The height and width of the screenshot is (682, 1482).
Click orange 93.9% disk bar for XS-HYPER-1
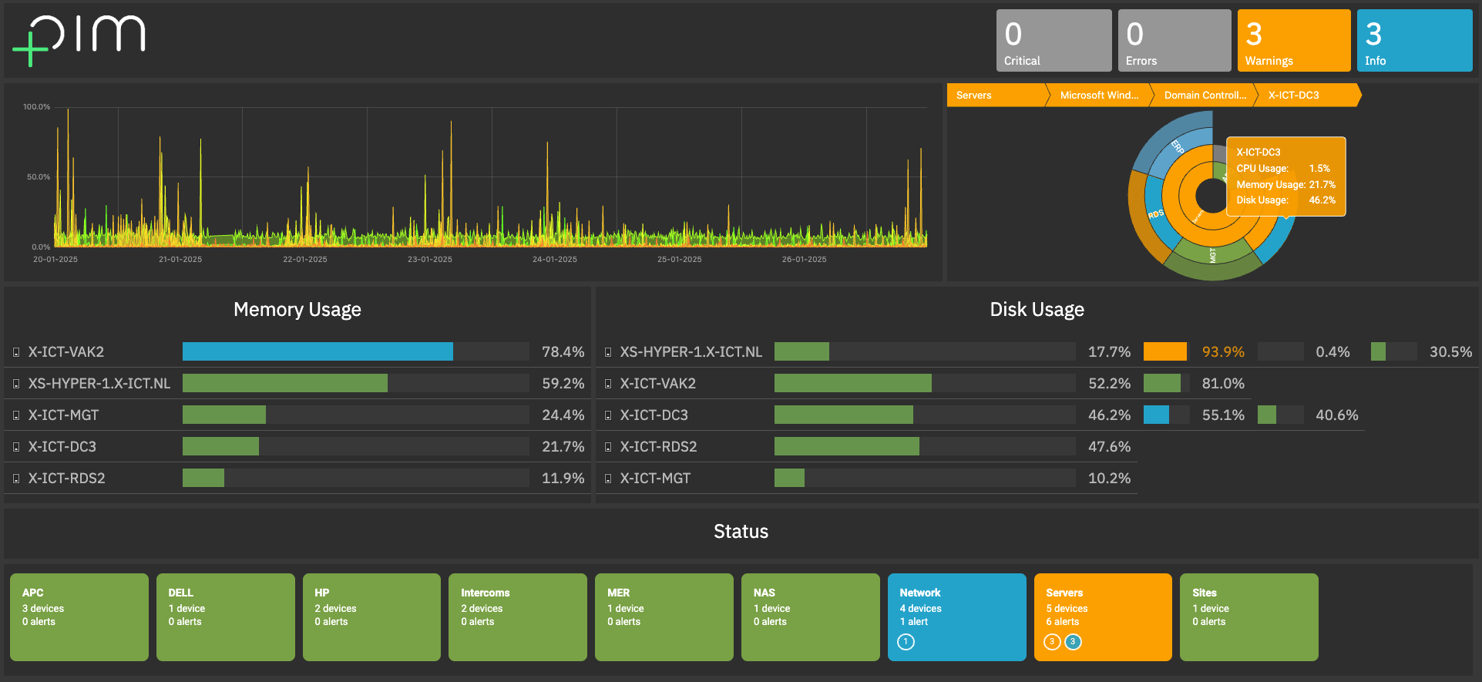coord(1164,352)
